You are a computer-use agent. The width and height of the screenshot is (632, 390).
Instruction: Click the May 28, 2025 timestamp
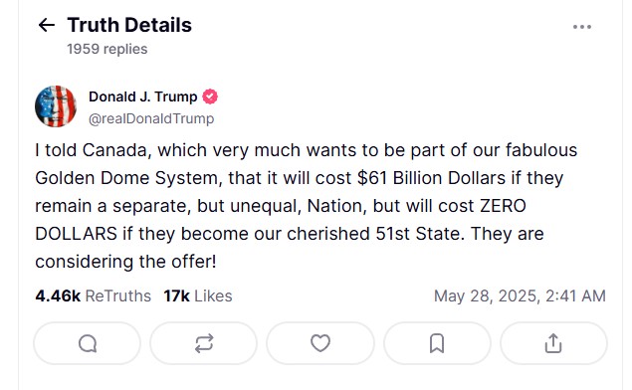[520, 295]
